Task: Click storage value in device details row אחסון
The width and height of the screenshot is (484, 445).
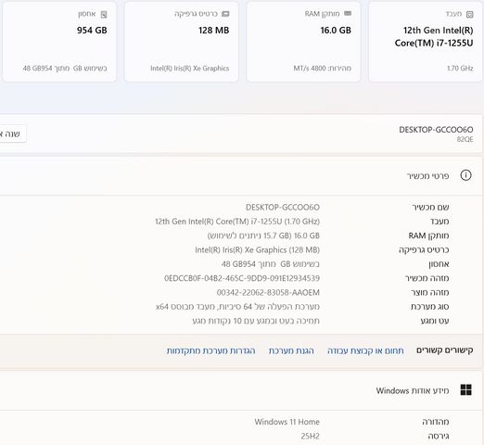Action: tap(271, 264)
